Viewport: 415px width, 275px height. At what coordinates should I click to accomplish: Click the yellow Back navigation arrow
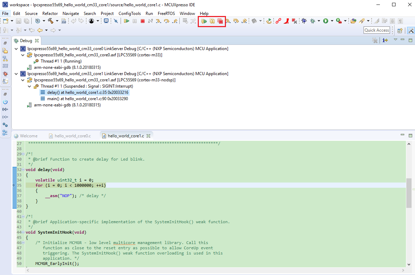40,30
